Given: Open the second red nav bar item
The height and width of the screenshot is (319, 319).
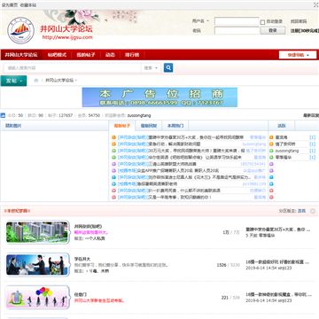Looking at the screenshot, I should point(57,55).
